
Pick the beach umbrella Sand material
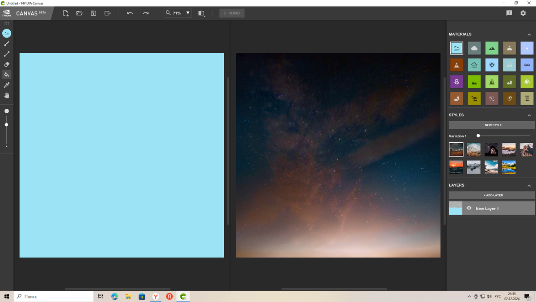tap(474, 98)
